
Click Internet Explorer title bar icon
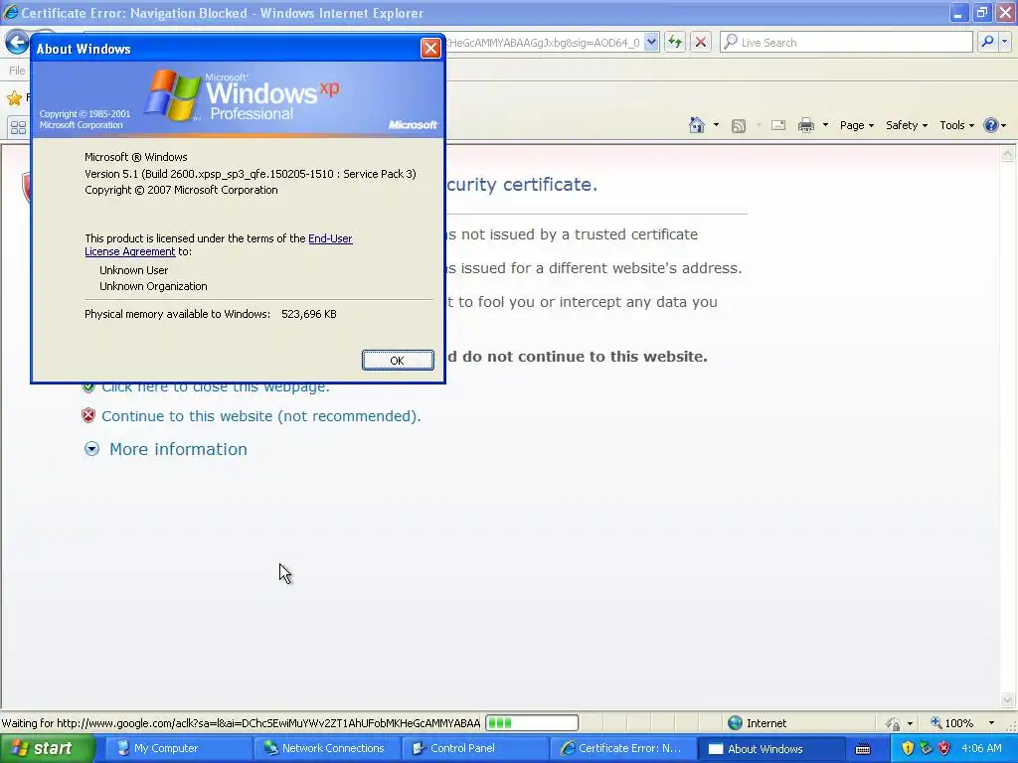click(x=11, y=12)
